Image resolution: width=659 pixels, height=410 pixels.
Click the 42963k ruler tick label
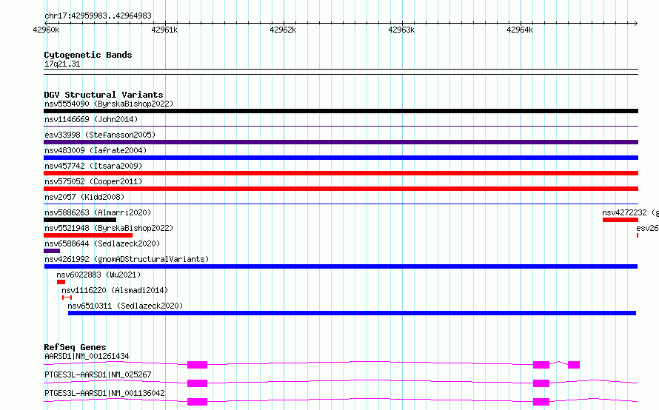coord(401,30)
